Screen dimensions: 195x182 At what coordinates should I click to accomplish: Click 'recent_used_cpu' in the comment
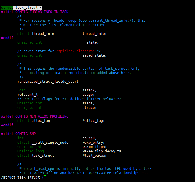pyautogui.click(x=39, y=169)
